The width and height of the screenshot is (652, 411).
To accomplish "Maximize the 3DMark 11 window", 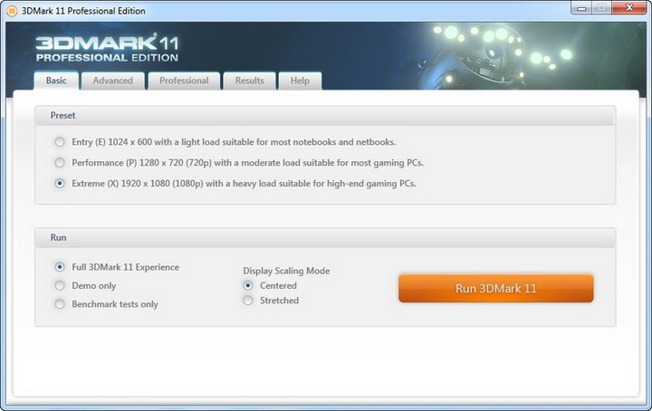I will click(x=601, y=8).
